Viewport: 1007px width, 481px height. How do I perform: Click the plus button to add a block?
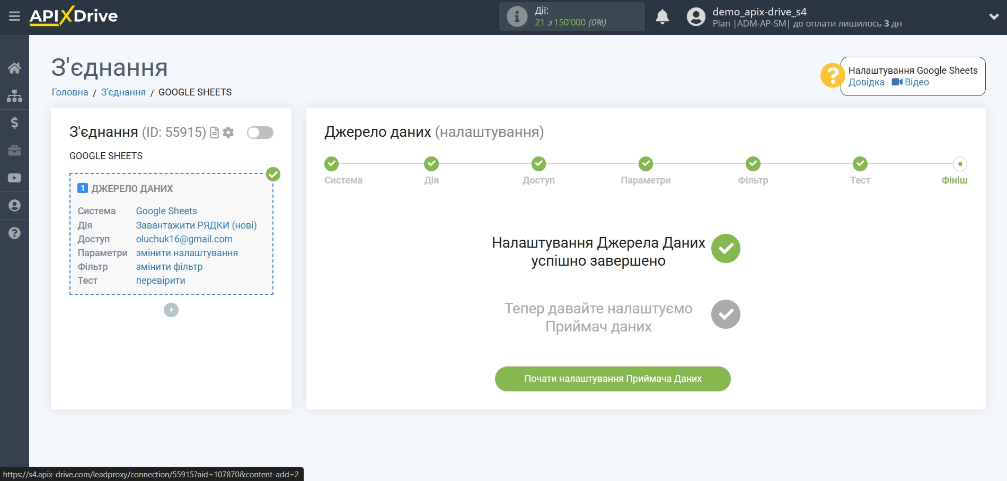[171, 310]
